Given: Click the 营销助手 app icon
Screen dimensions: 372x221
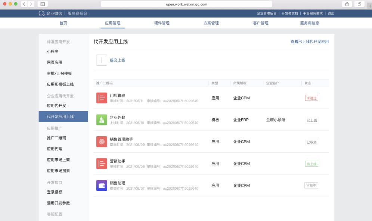Looking at the screenshot, I should [x=102, y=164].
